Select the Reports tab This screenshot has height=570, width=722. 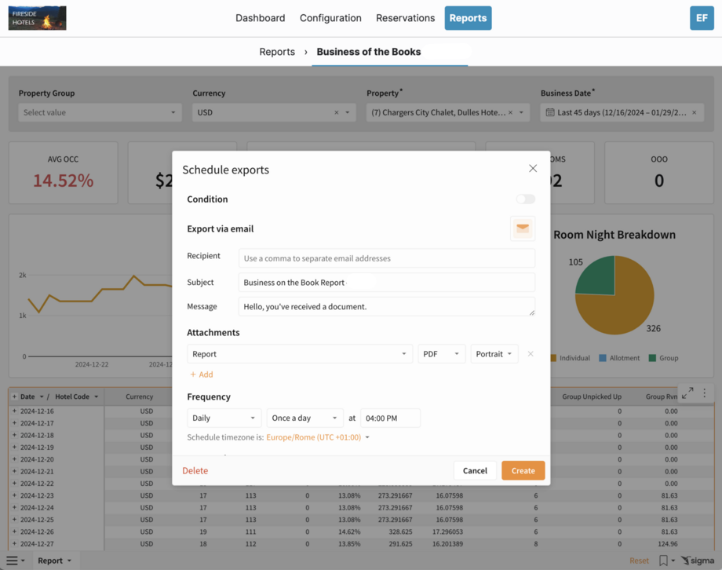[x=468, y=18]
